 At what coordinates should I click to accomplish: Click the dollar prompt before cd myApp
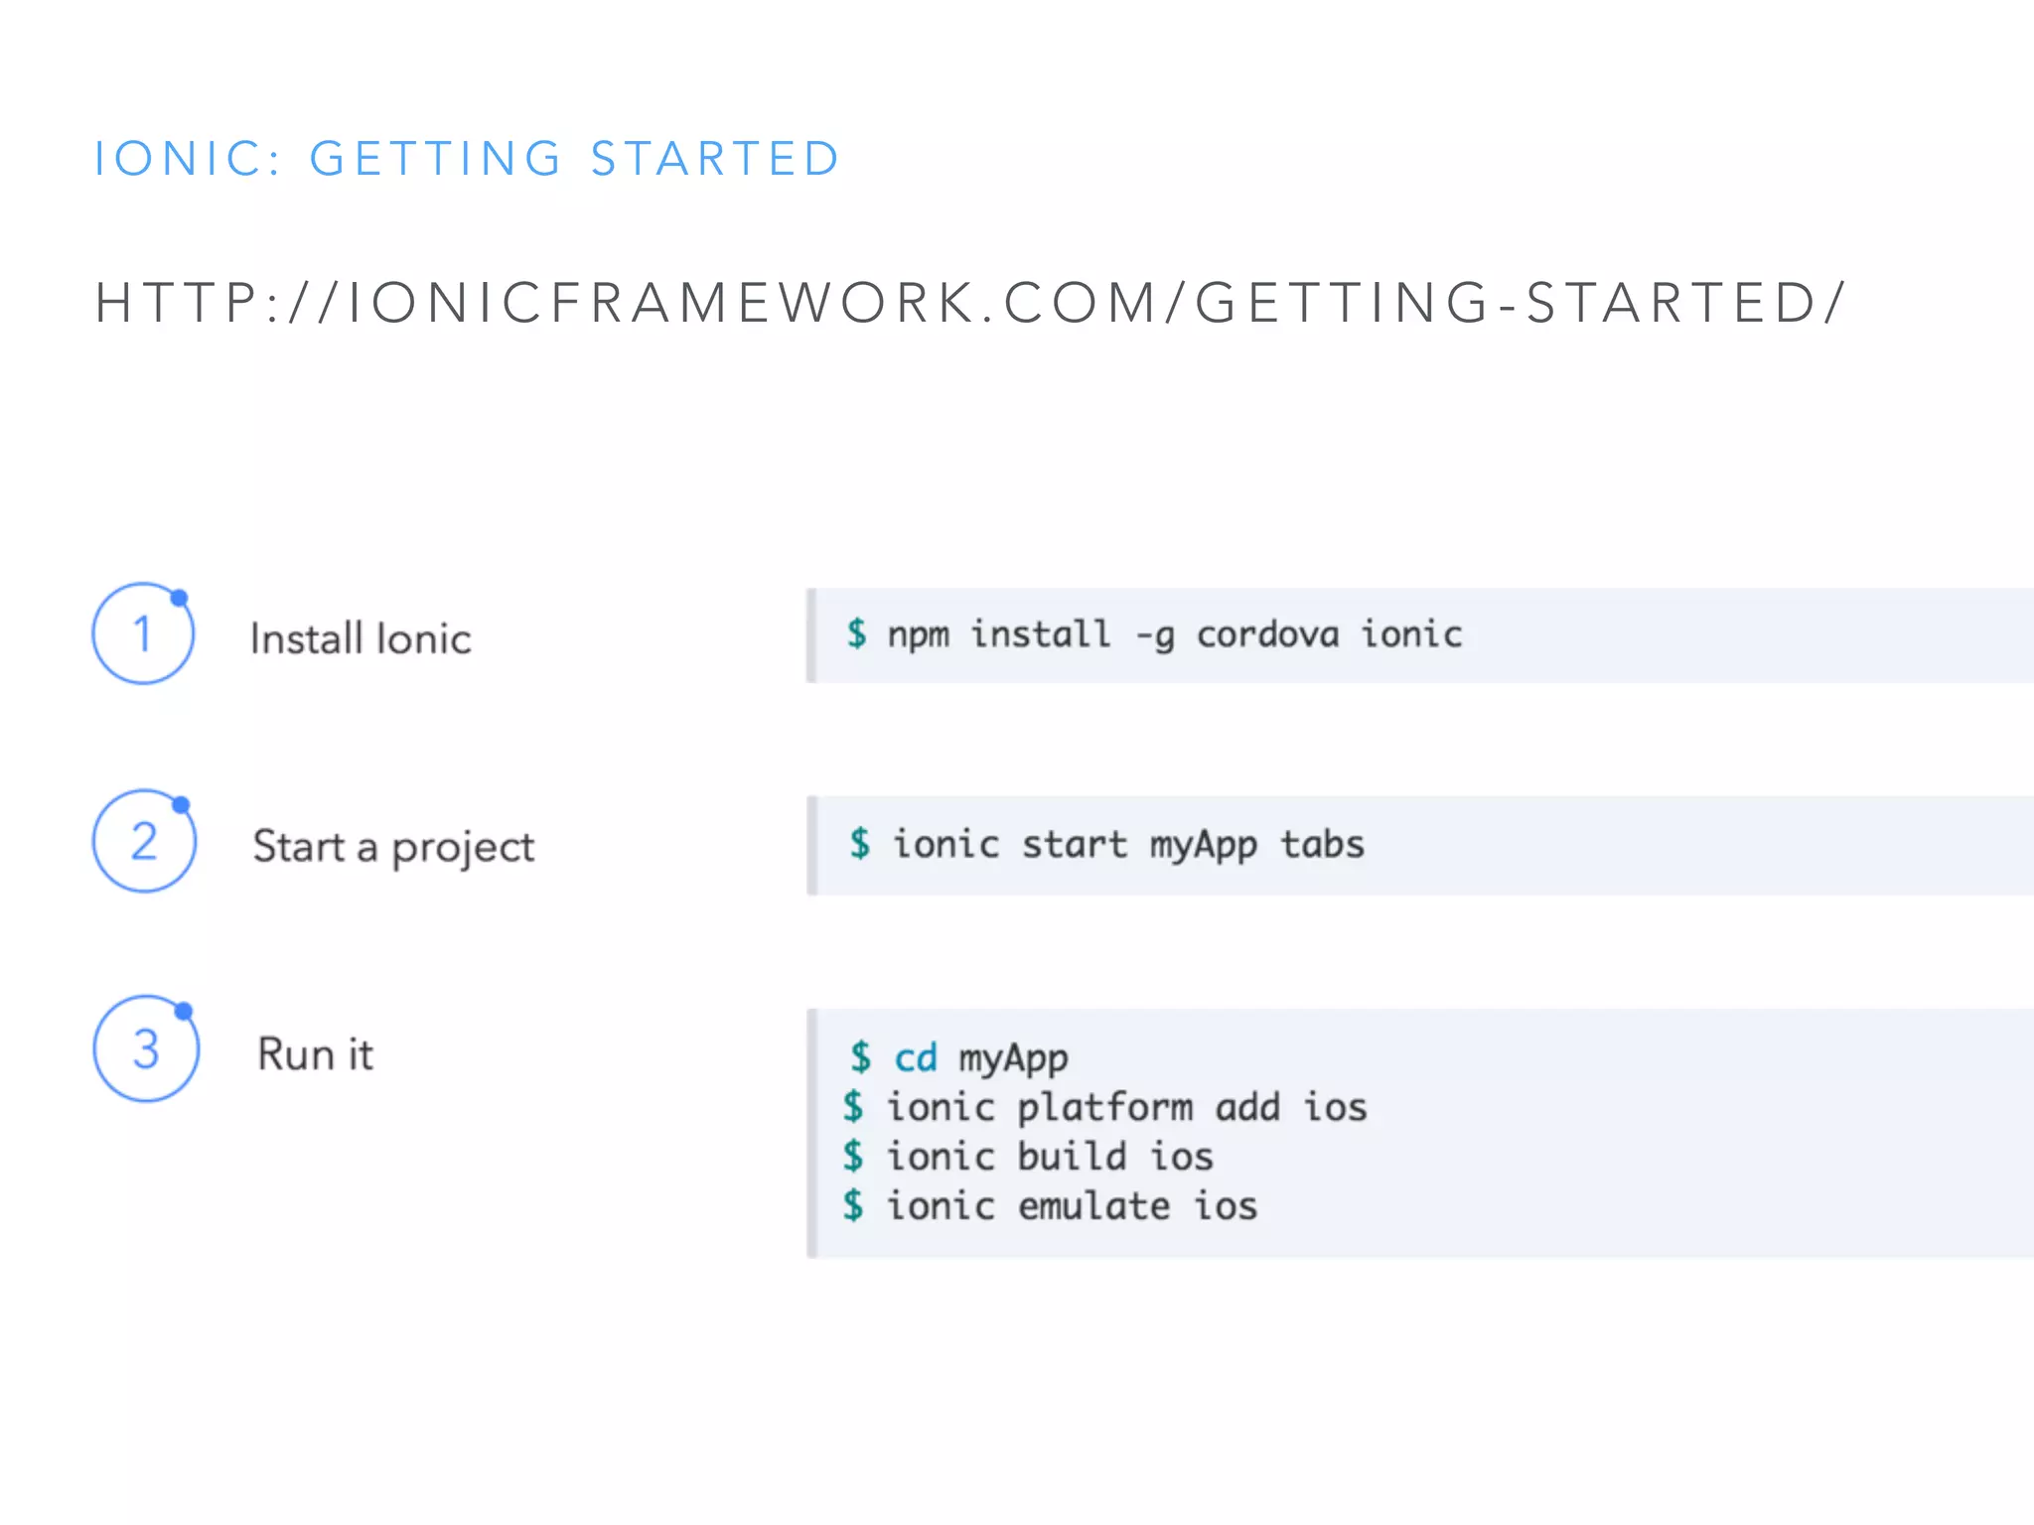point(860,1057)
